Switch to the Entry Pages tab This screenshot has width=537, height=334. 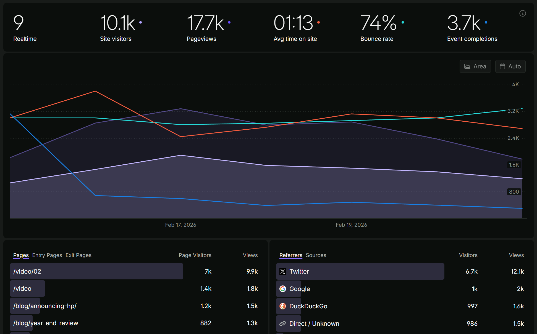point(47,255)
